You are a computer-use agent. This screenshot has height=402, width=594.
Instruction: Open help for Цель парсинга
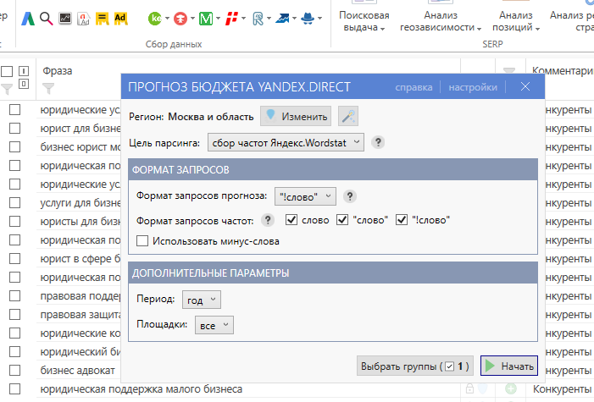pos(378,142)
